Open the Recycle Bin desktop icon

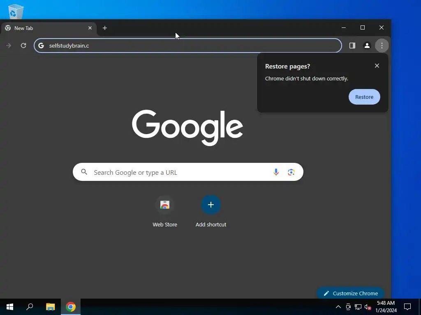coord(16,11)
